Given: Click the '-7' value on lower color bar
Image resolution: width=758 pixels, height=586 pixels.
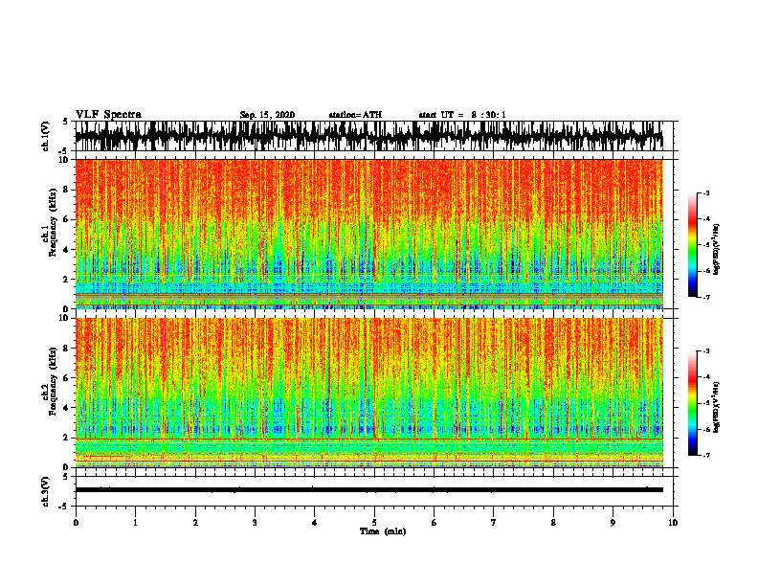Looking at the screenshot, I should click(705, 456).
